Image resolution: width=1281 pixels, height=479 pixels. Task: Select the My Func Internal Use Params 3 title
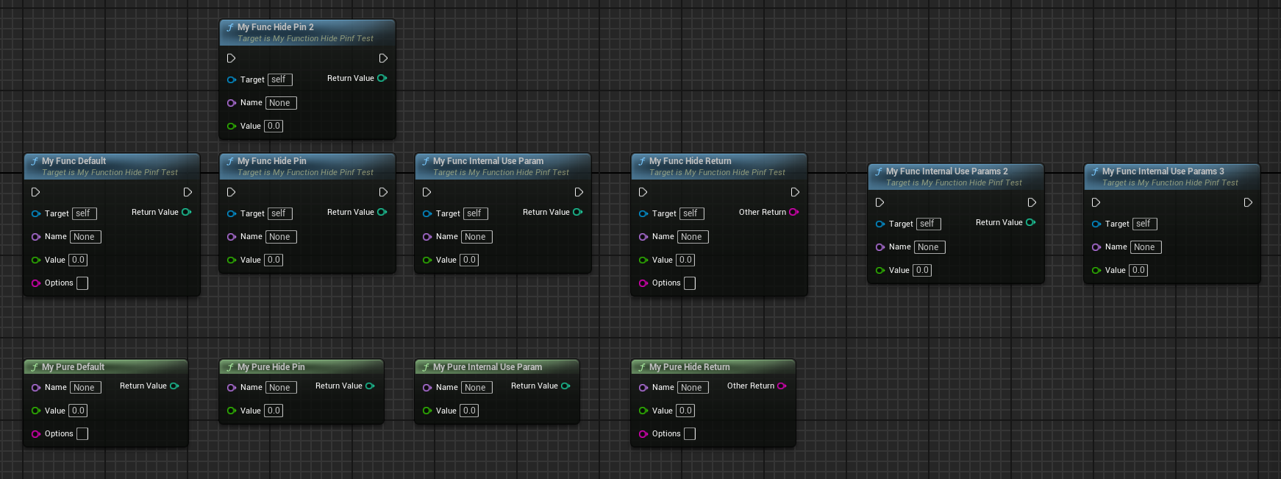click(1163, 171)
